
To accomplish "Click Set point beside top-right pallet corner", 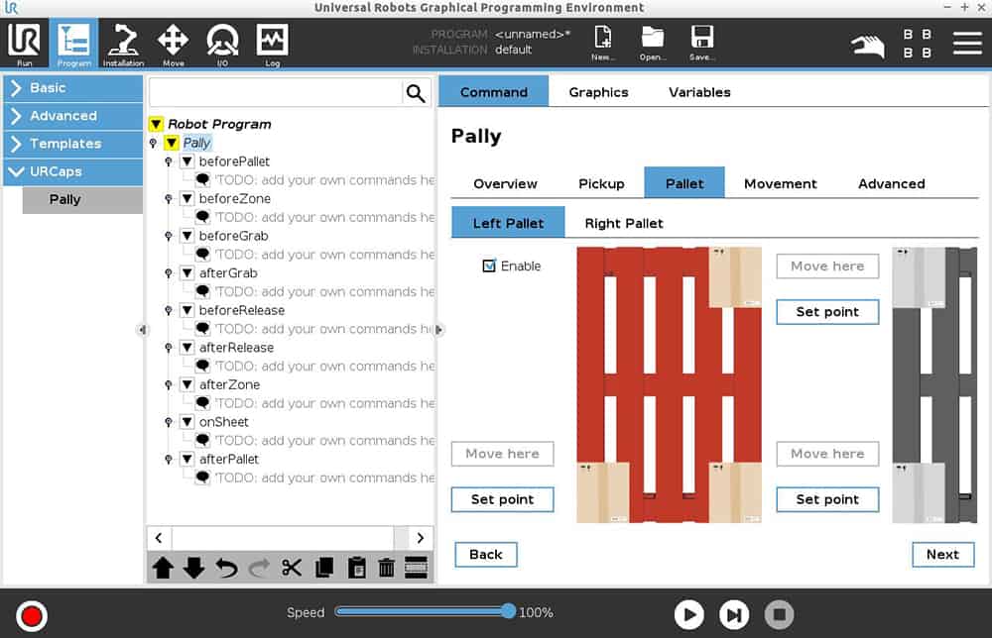I will (827, 312).
